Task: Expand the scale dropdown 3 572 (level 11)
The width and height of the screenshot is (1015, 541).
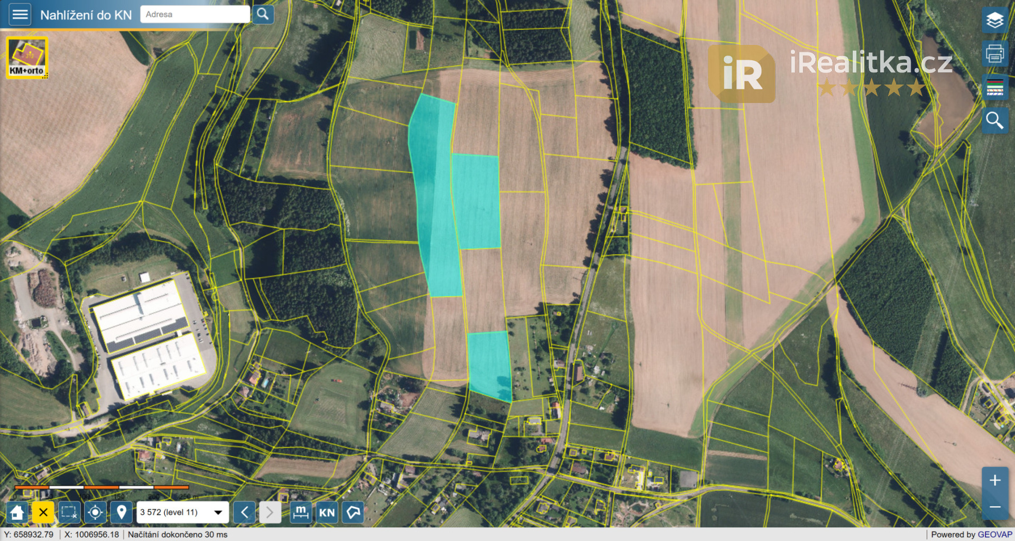Action: click(x=182, y=512)
